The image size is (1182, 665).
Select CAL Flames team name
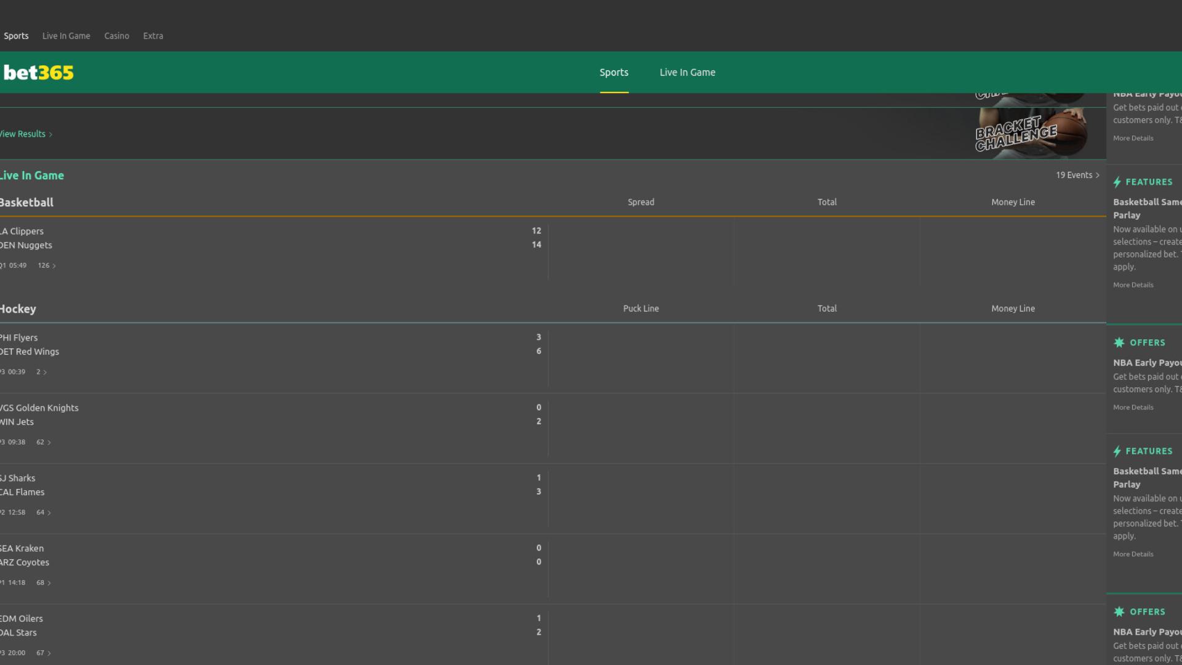point(22,493)
